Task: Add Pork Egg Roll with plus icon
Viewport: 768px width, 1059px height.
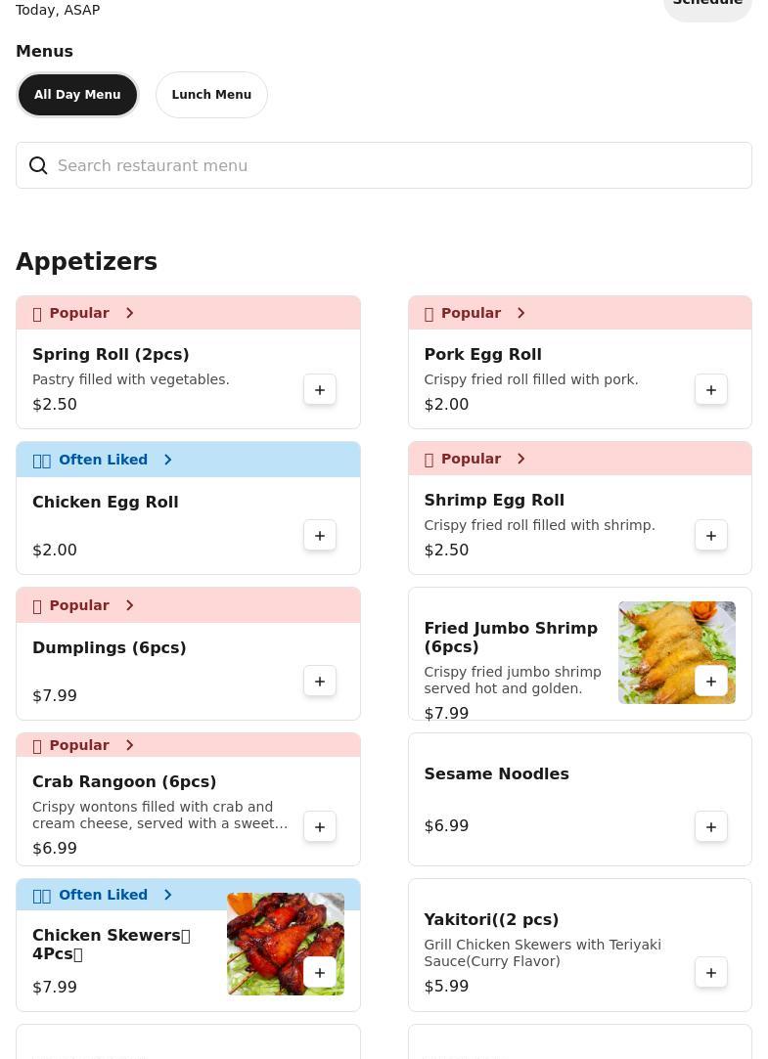Action: pyautogui.click(x=710, y=390)
